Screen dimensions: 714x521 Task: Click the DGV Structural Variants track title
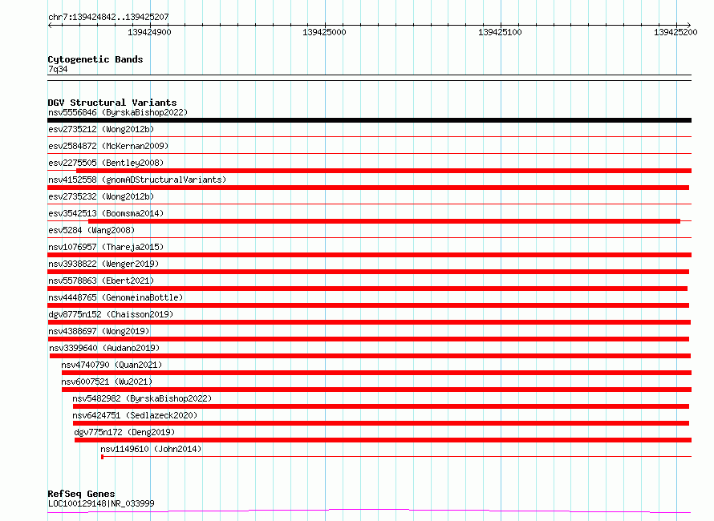(112, 103)
